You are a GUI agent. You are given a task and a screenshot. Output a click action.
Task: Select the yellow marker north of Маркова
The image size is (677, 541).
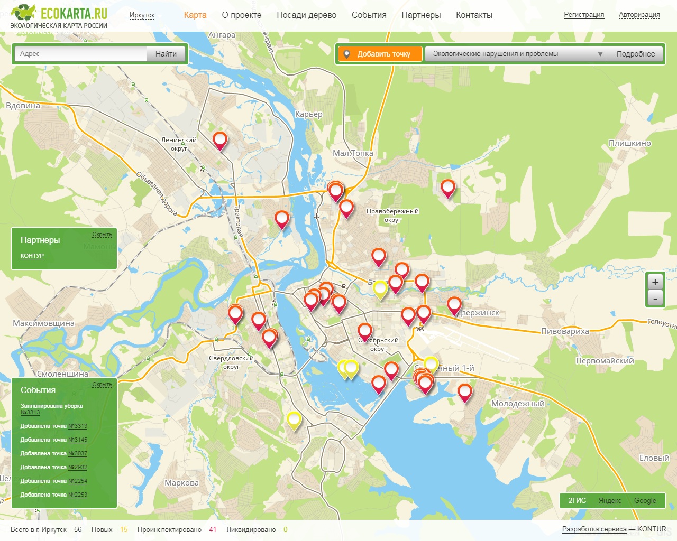pos(294,420)
